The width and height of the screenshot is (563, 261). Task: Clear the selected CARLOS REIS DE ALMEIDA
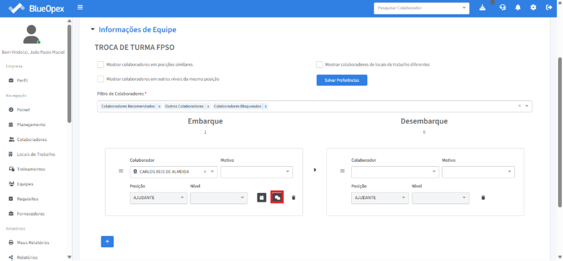click(x=205, y=172)
